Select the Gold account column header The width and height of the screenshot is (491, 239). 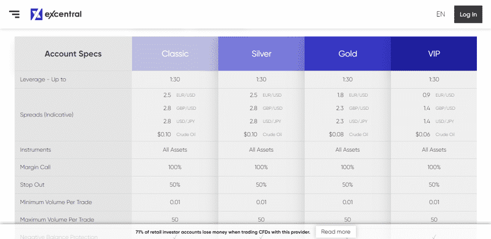348,53
